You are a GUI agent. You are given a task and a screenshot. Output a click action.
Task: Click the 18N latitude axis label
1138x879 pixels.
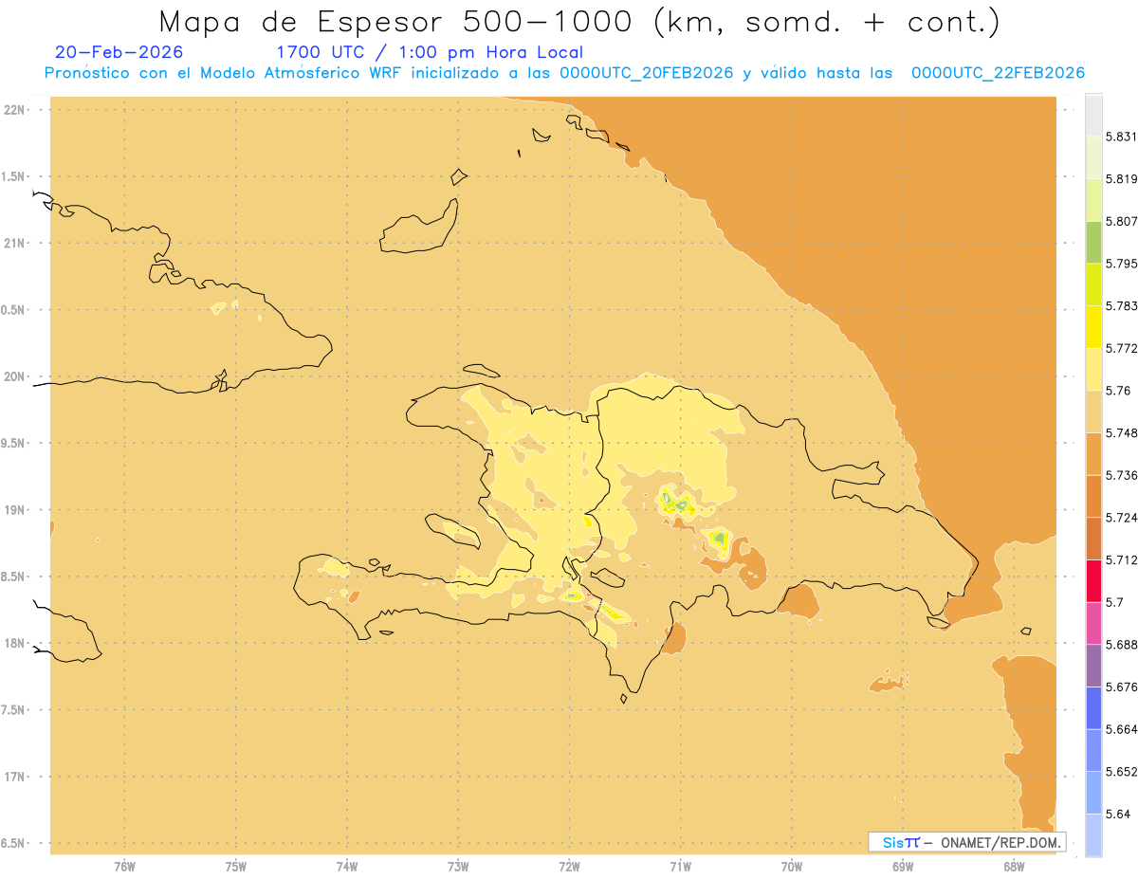[x=13, y=643]
